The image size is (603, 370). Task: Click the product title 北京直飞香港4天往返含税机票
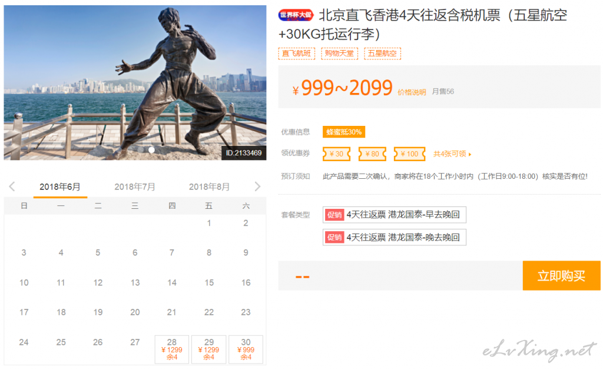[423, 25]
